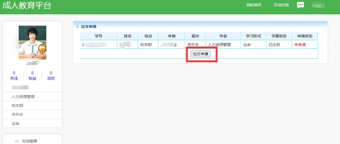Click 人力资源管理 in the sidebar profile
340x144 pixels.
click(23, 97)
